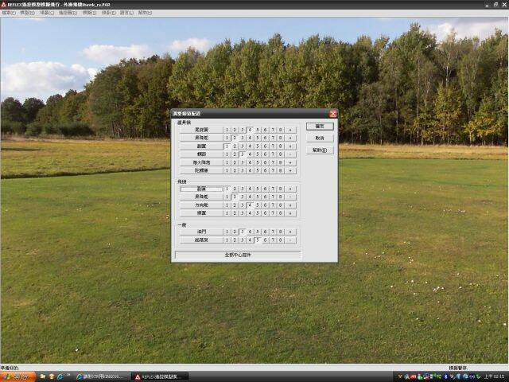Open dialog help with the 幫助(H) button
509x382 pixels.
pyautogui.click(x=320, y=150)
